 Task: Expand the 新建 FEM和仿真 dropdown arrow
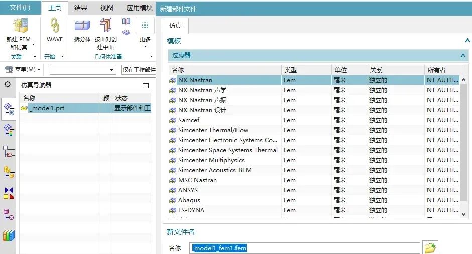coord(34,45)
